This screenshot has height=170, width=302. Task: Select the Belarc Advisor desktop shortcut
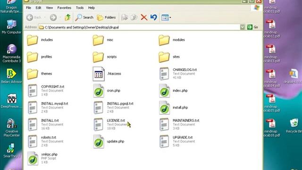click(11, 76)
